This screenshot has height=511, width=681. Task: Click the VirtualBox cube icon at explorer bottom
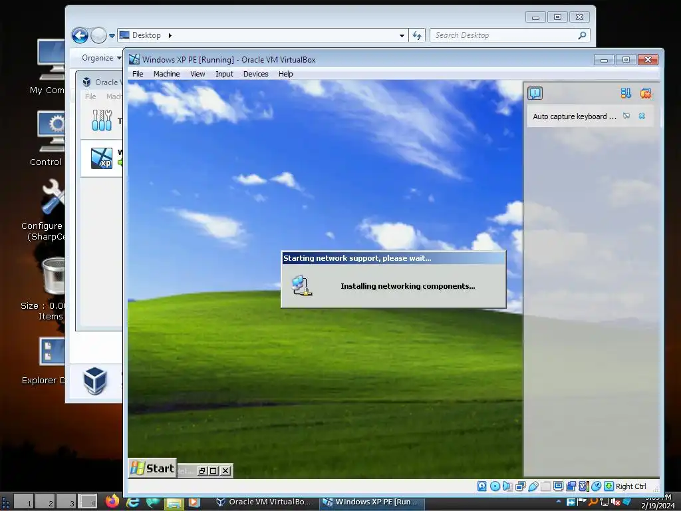(x=95, y=381)
